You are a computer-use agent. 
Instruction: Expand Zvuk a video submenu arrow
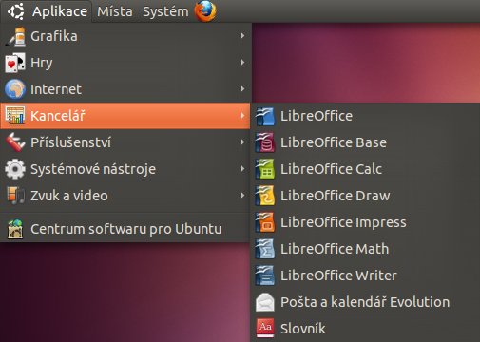point(242,196)
